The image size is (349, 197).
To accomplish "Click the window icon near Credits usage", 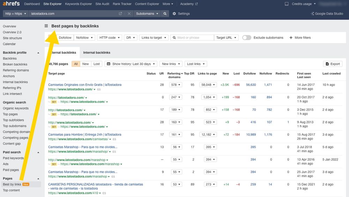I will click(x=287, y=4).
